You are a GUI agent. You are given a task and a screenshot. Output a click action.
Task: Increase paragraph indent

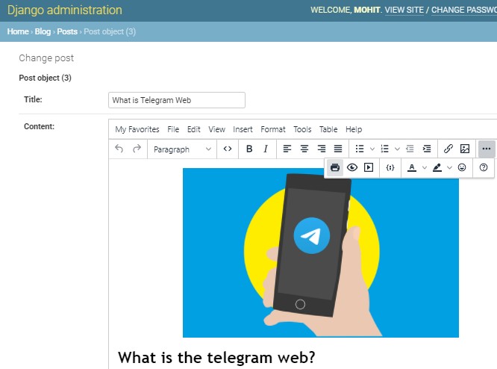[x=427, y=149]
